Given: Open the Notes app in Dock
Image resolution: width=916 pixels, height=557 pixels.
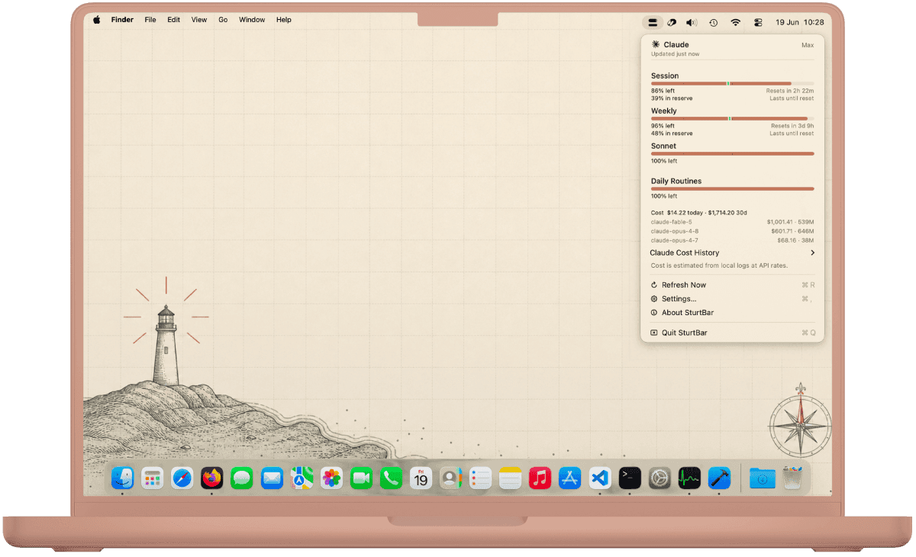Looking at the screenshot, I should [510, 478].
